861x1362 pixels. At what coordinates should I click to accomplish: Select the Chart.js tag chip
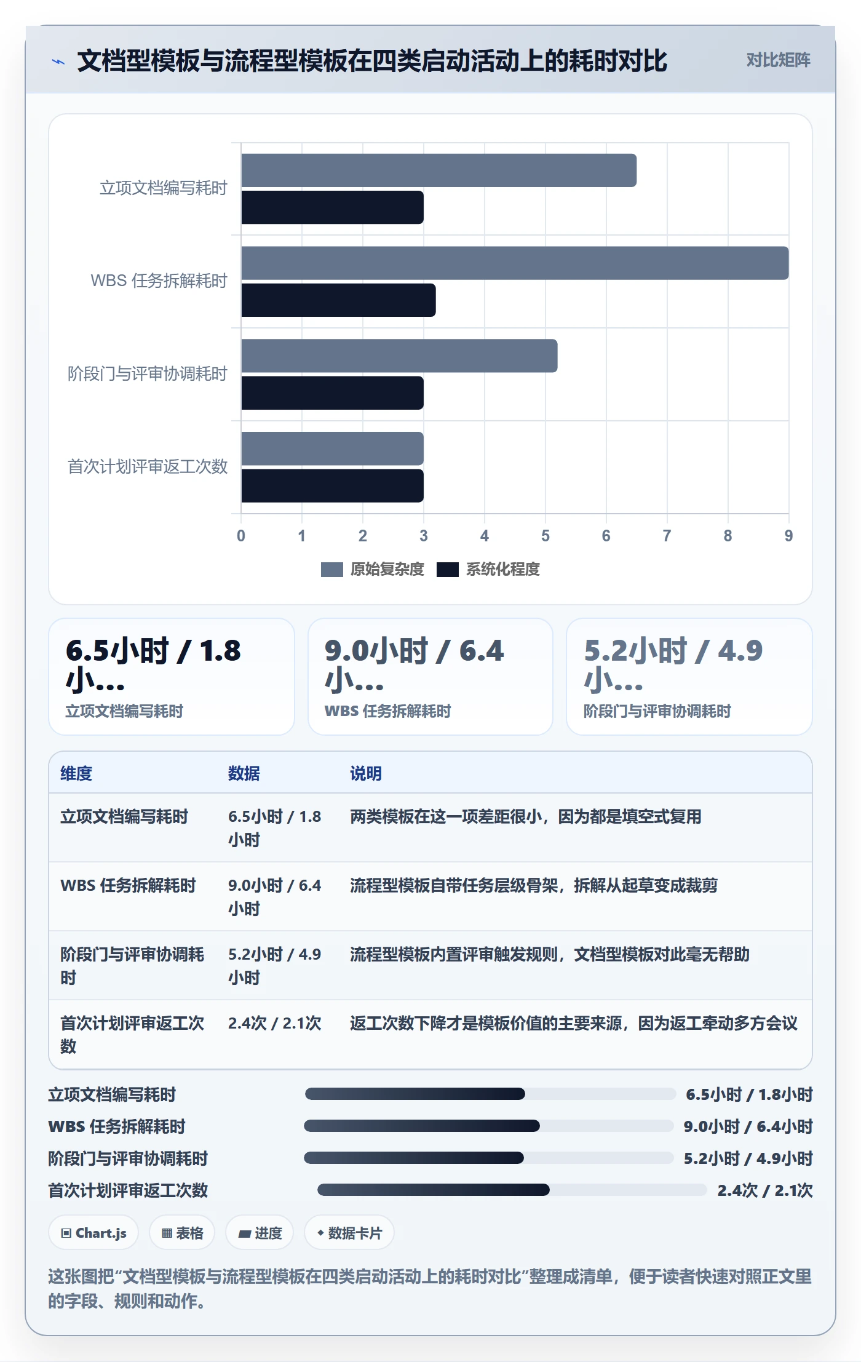[x=93, y=1232]
